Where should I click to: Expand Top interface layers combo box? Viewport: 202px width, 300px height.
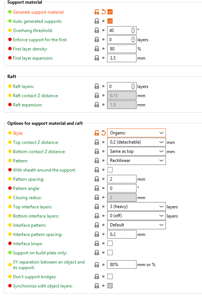tap(137, 207)
